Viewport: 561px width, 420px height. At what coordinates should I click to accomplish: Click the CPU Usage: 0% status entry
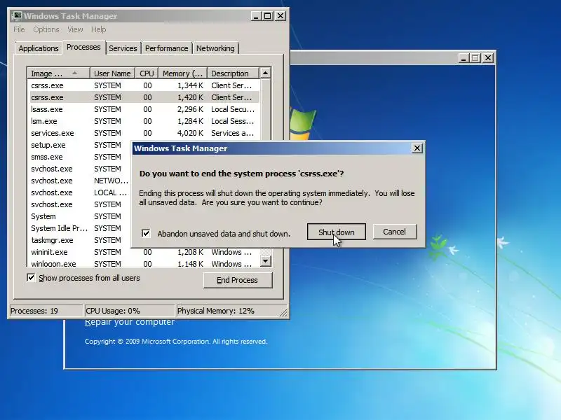click(x=130, y=311)
